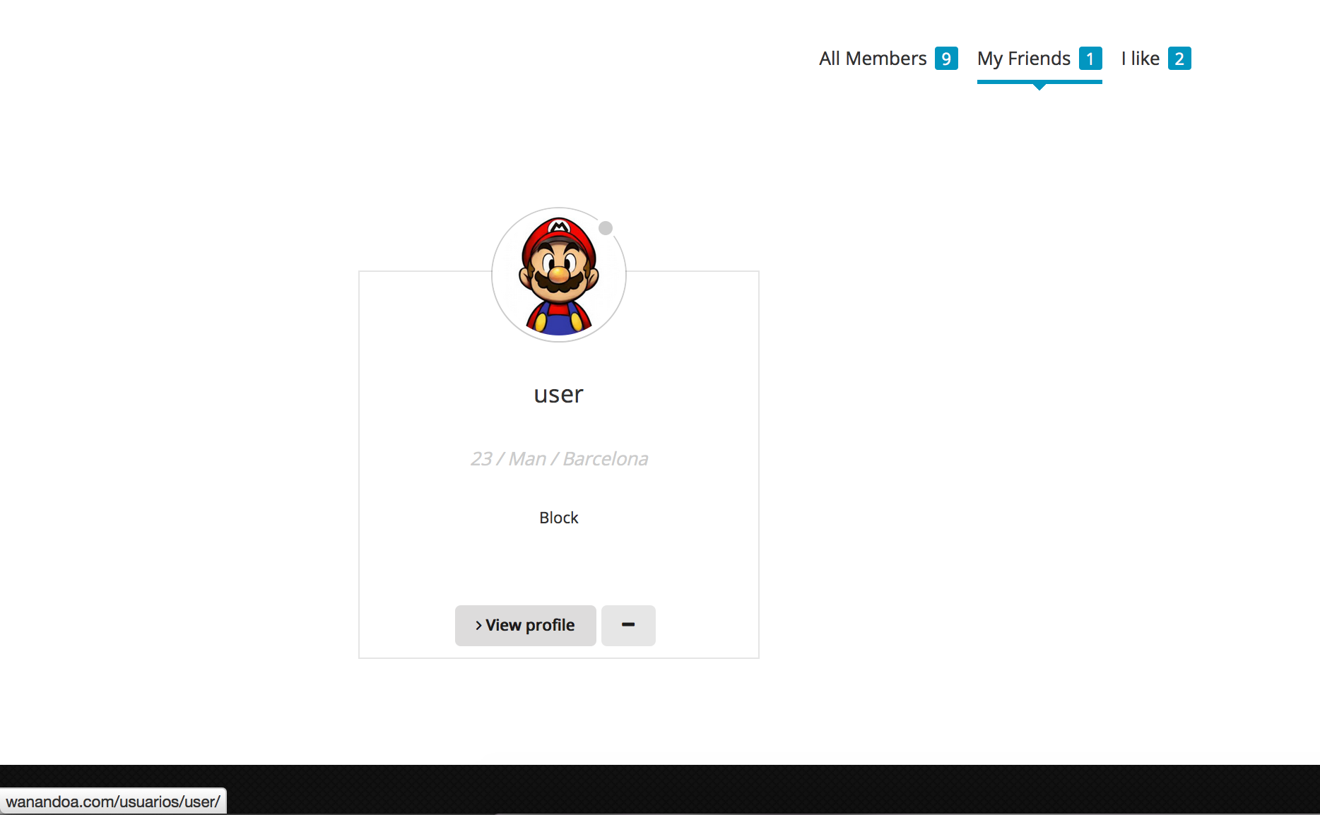This screenshot has width=1320, height=815.
Task: Click the View profile button
Action: click(526, 626)
